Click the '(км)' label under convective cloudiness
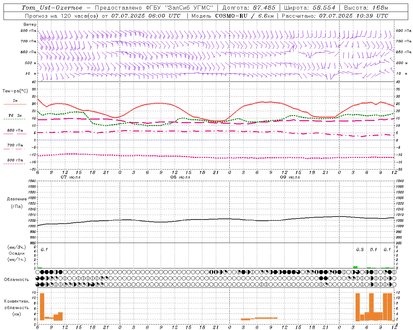 [16, 314]
